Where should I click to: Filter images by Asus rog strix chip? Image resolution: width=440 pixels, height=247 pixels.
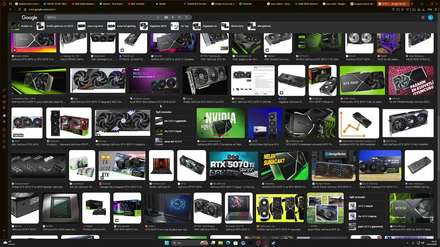click(x=91, y=26)
